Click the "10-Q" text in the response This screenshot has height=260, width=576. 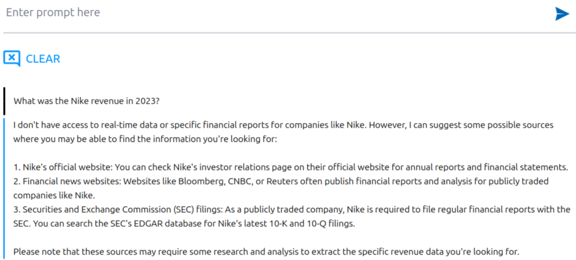click(315, 223)
